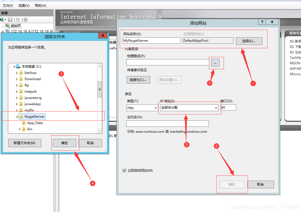Image resolution: width=301 pixels, height=212 pixels.
Task: Click the 选择(E)... button
Action: click(x=249, y=41)
